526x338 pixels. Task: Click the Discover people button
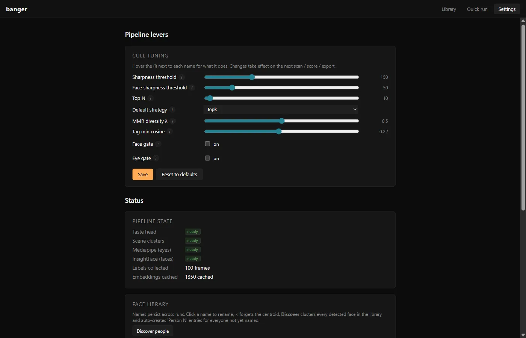pyautogui.click(x=153, y=331)
